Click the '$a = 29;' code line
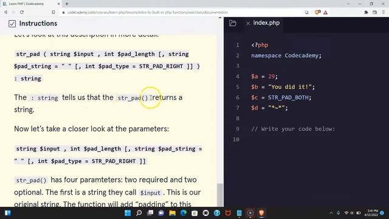The height and width of the screenshot is (219, 389). pos(264,76)
